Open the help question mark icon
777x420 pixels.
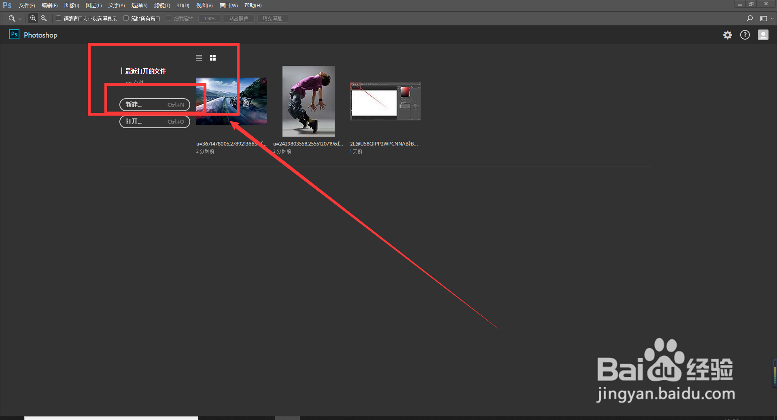745,35
